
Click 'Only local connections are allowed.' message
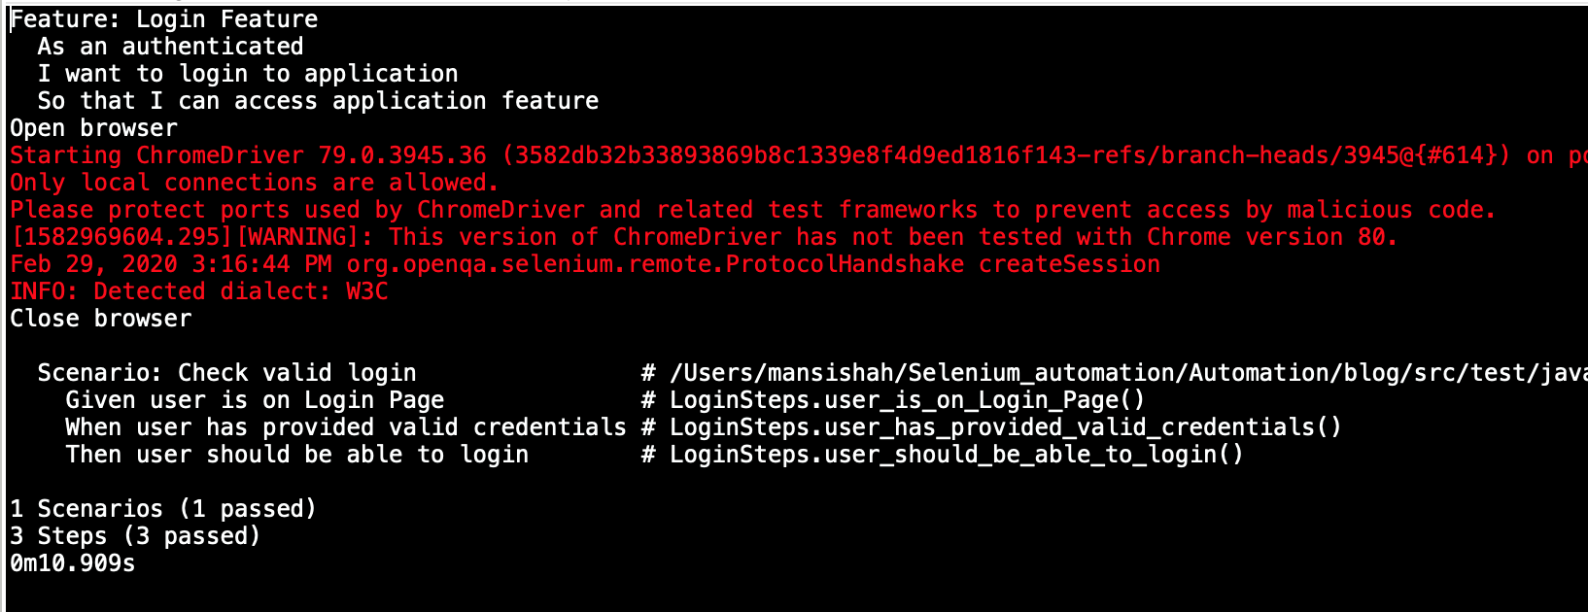tap(255, 183)
